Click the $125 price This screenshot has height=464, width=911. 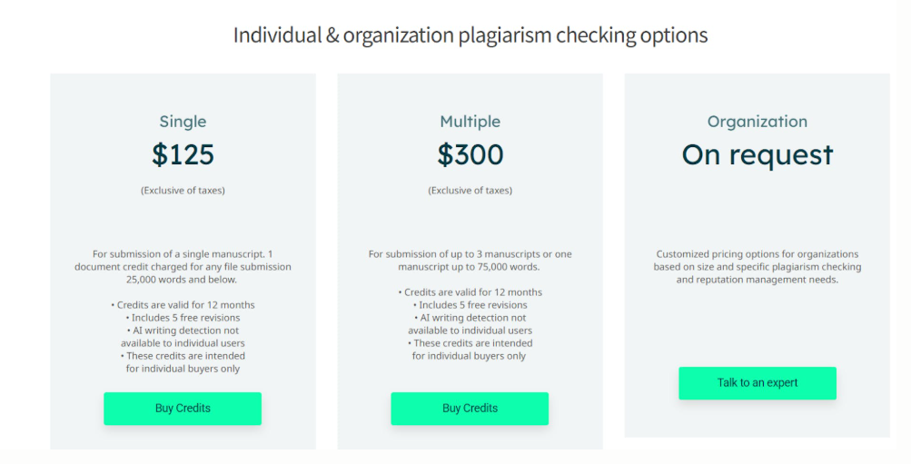coord(183,155)
